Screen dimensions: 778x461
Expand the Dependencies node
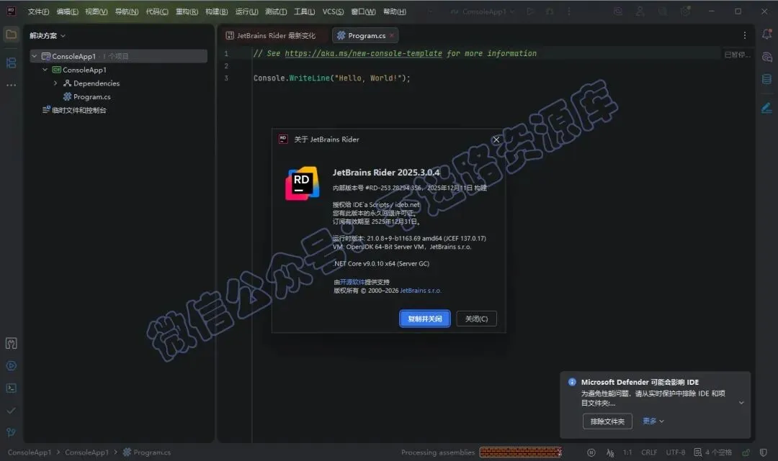(55, 83)
